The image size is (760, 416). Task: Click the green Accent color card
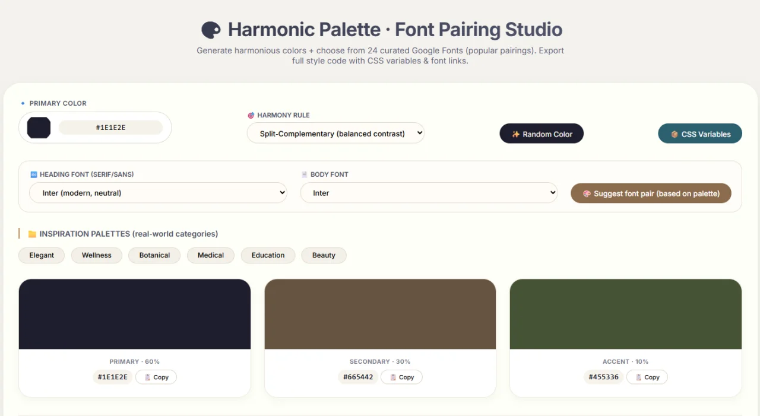626,314
